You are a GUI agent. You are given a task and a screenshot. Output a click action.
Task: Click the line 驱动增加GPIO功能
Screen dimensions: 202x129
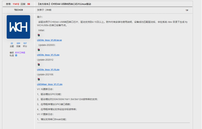pyautogui.click(x=49, y=94)
